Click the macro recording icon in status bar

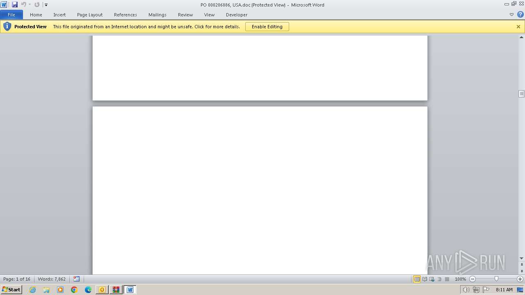(77, 279)
